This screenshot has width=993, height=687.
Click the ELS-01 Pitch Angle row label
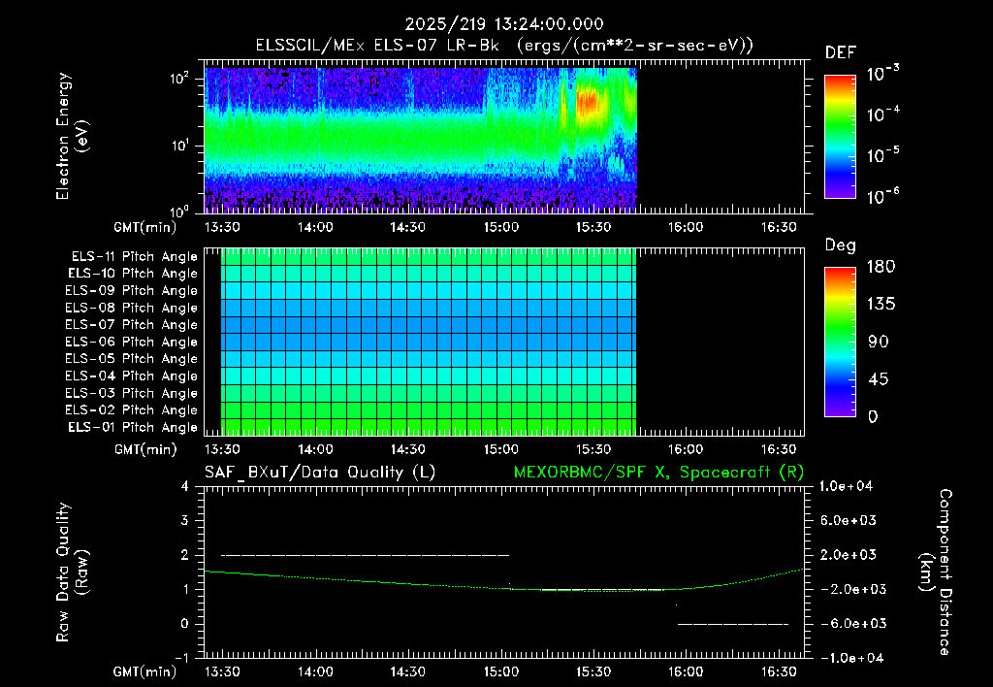133,427
